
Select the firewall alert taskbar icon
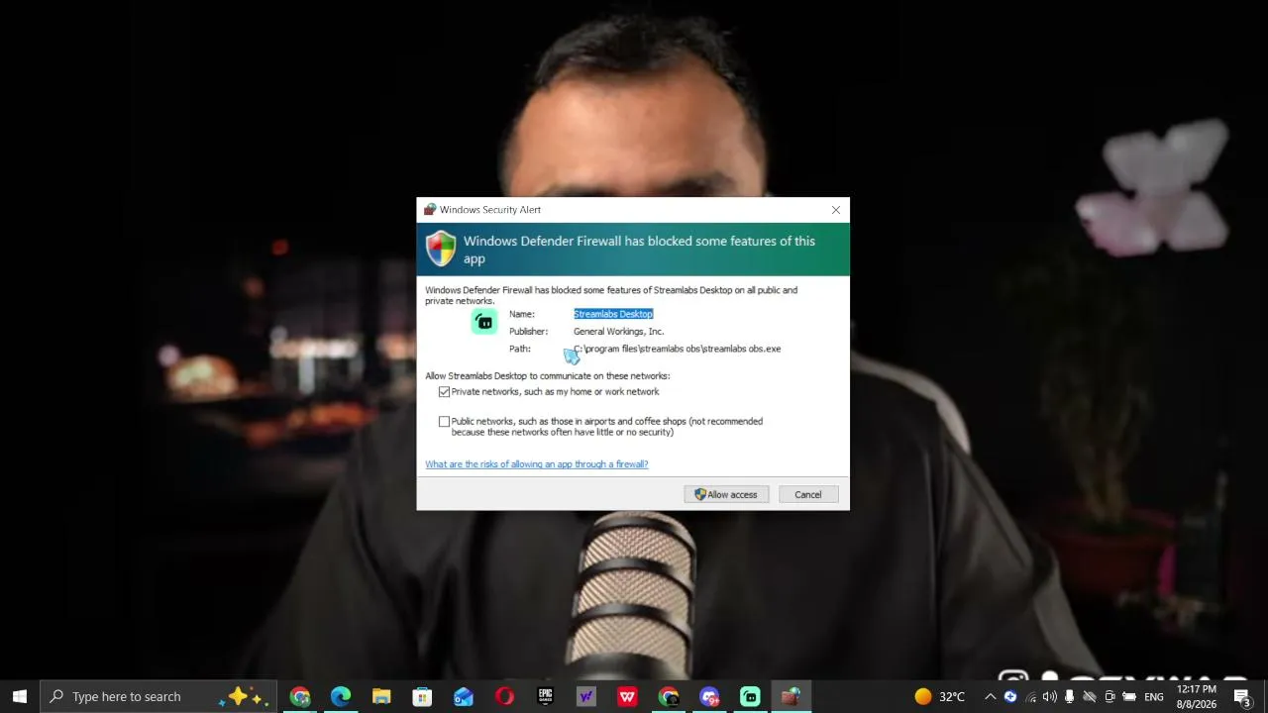coord(791,696)
